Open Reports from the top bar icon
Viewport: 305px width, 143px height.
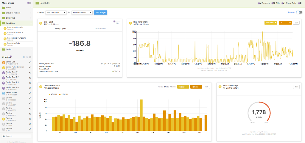pos(260,3)
